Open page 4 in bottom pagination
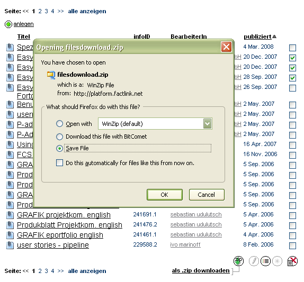 click(52, 271)
